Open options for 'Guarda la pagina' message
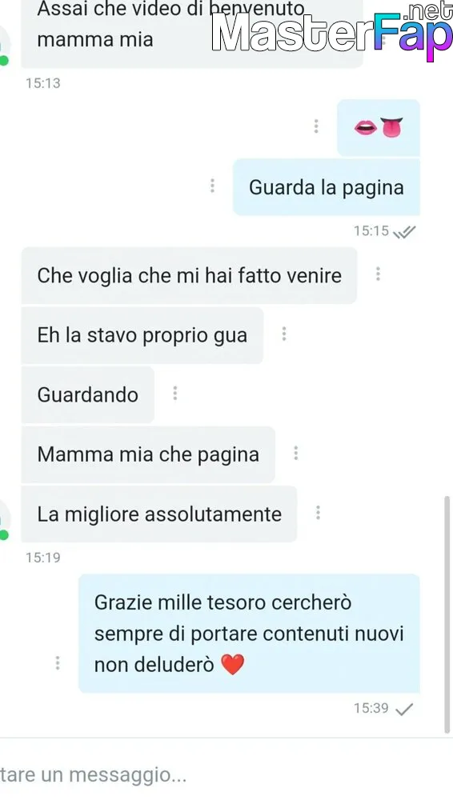Screen dimensions: 453x800 pos(212,186)
